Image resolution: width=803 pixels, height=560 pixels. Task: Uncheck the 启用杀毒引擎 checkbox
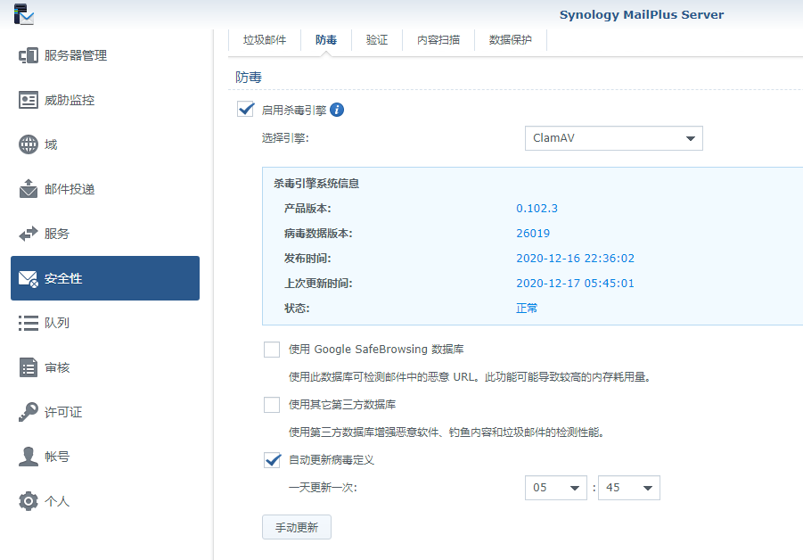pos(245,110)
